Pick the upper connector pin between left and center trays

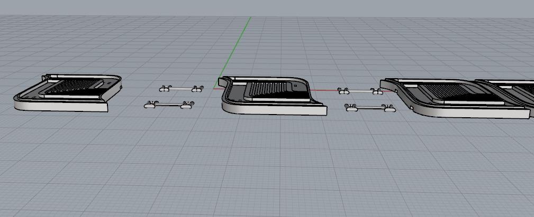(x=181, y=89)
